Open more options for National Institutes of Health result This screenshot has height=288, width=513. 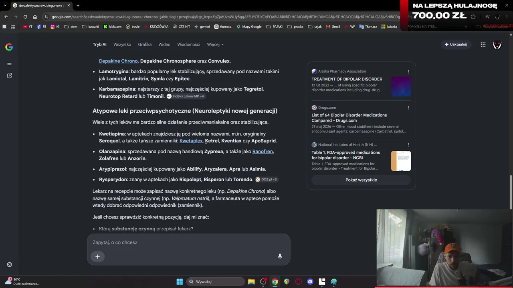[x=408, y=145]
